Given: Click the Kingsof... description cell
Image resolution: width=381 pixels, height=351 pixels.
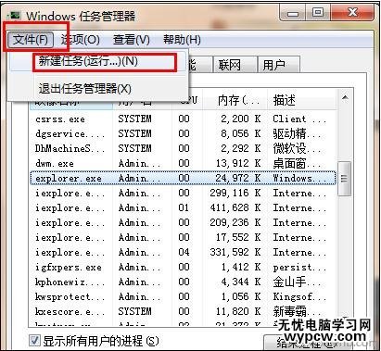Looking at the screenshot, I should tap(299, 296).
